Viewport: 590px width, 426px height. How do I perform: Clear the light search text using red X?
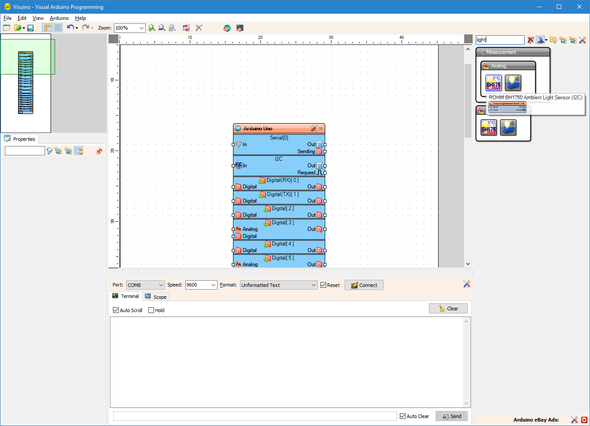(x=530, y=40)
